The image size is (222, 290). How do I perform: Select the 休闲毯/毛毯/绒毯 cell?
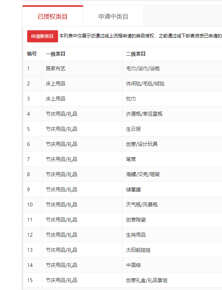point(145,84)
